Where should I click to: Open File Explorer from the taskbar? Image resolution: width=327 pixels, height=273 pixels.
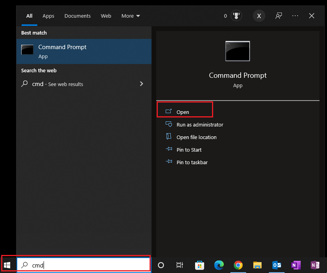[258, 265]
